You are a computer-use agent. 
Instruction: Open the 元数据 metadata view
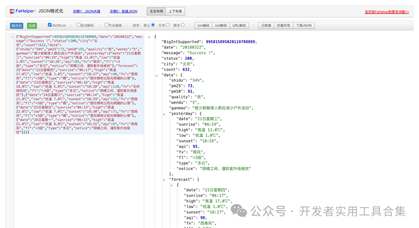[265, 26]
